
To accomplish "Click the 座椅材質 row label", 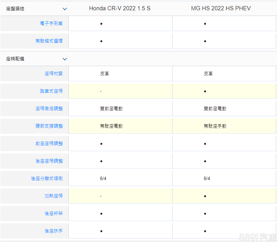I will pos(54,74).
